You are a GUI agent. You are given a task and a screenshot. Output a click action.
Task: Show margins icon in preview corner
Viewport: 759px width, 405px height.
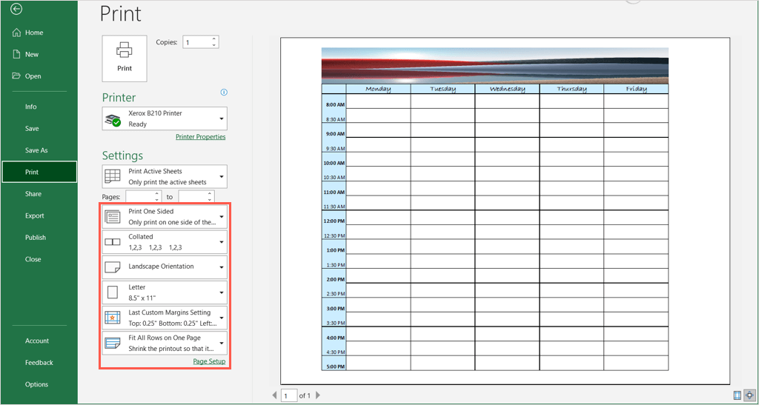click(737, 395)
